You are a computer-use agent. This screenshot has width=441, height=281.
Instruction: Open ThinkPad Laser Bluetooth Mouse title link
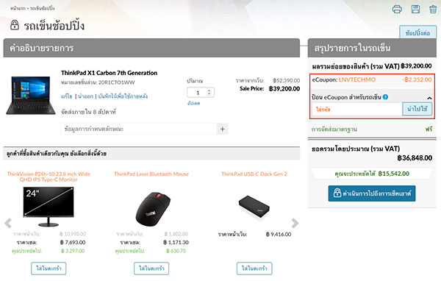151,174
